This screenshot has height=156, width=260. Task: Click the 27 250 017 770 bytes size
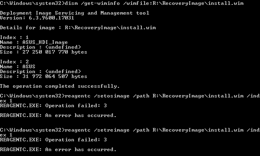coord(55,52)
